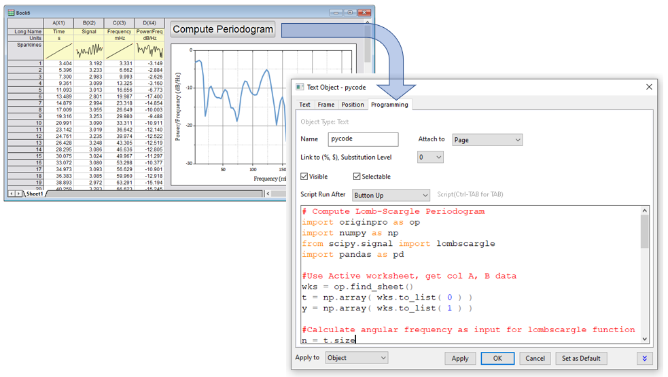
Task: Open the Substitution Level dropdown
Action: 430,158
